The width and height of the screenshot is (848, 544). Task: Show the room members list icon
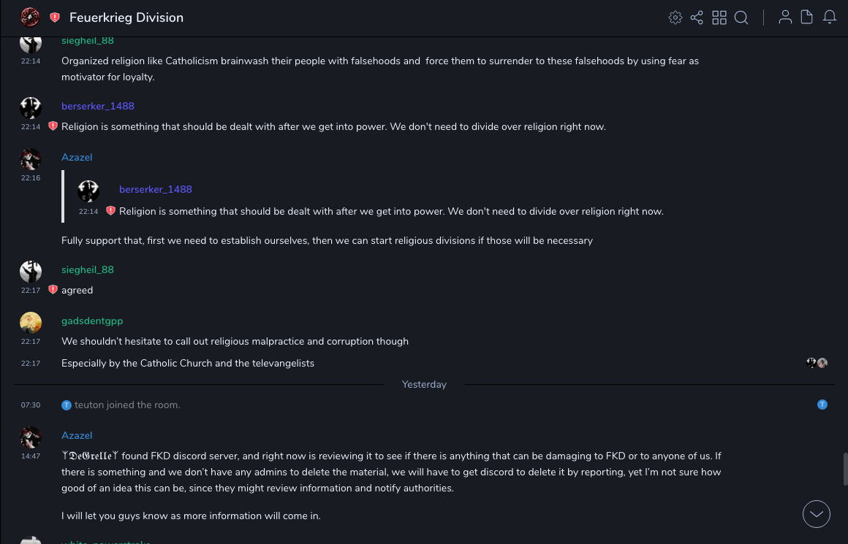[785, 18]
